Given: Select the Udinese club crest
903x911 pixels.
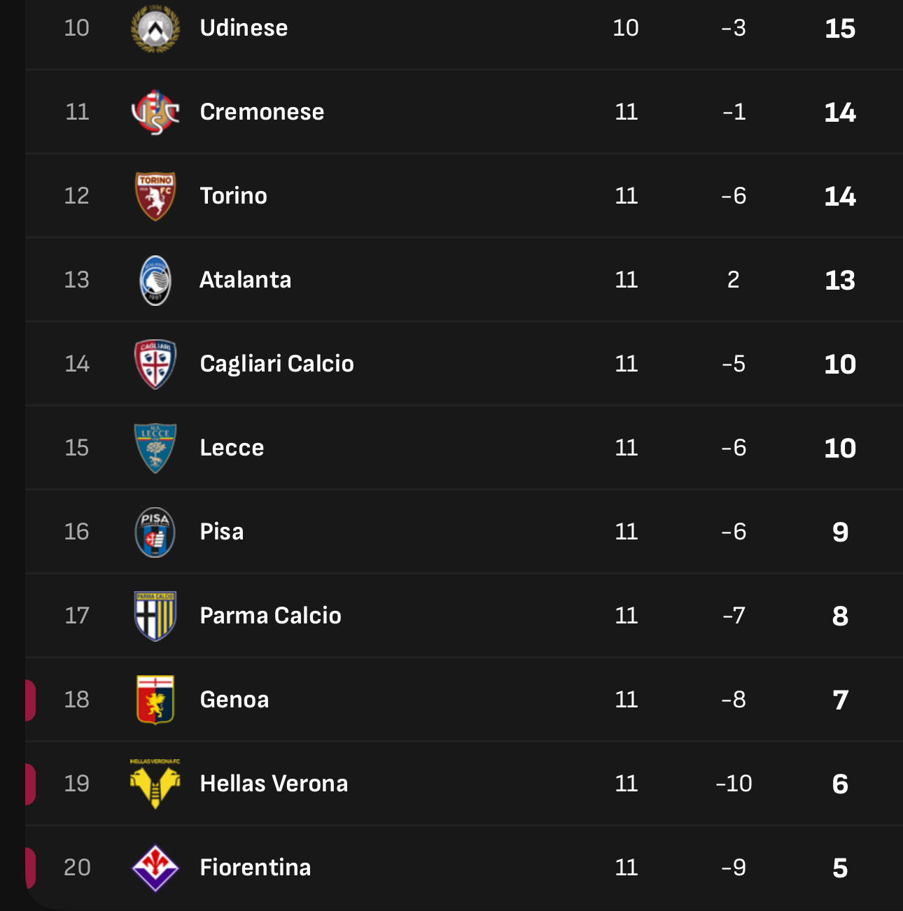Looking at the screenshot, I should click(155, 27).
